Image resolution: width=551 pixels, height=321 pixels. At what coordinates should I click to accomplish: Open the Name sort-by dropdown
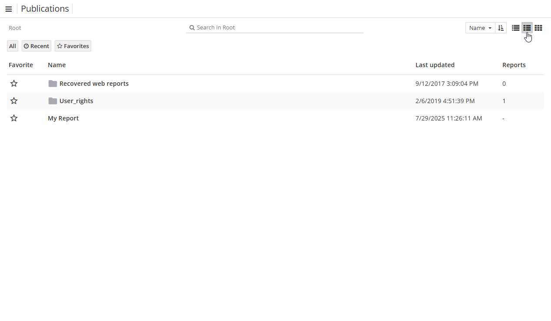480,28
